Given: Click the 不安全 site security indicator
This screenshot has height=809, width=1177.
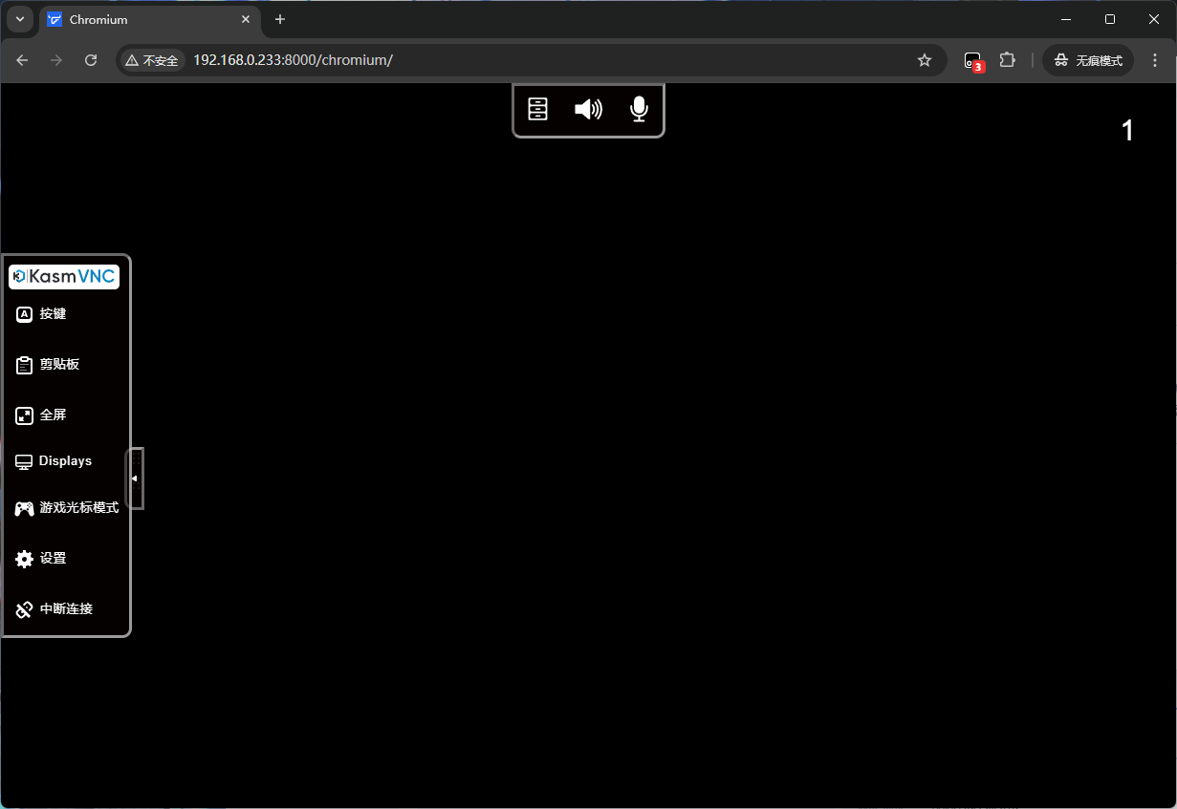Looking at the screenshot, I should click(x=152, y=60).
